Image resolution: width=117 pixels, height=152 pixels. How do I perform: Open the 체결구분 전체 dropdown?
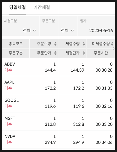29,31
